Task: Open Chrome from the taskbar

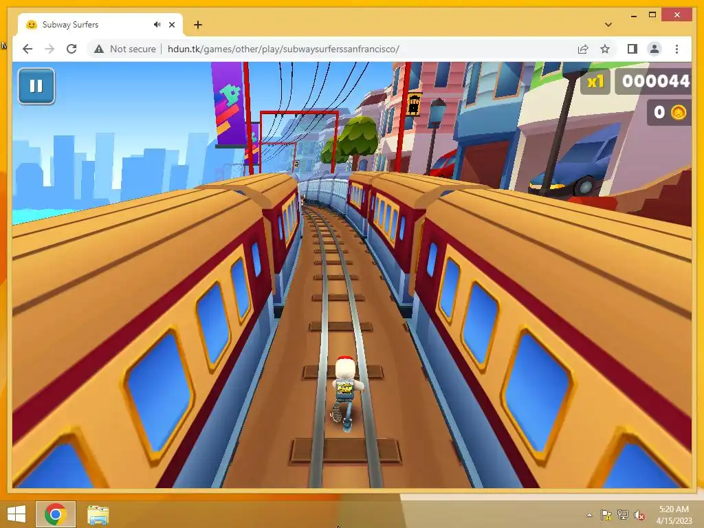Action: click(x=56, y=514)
